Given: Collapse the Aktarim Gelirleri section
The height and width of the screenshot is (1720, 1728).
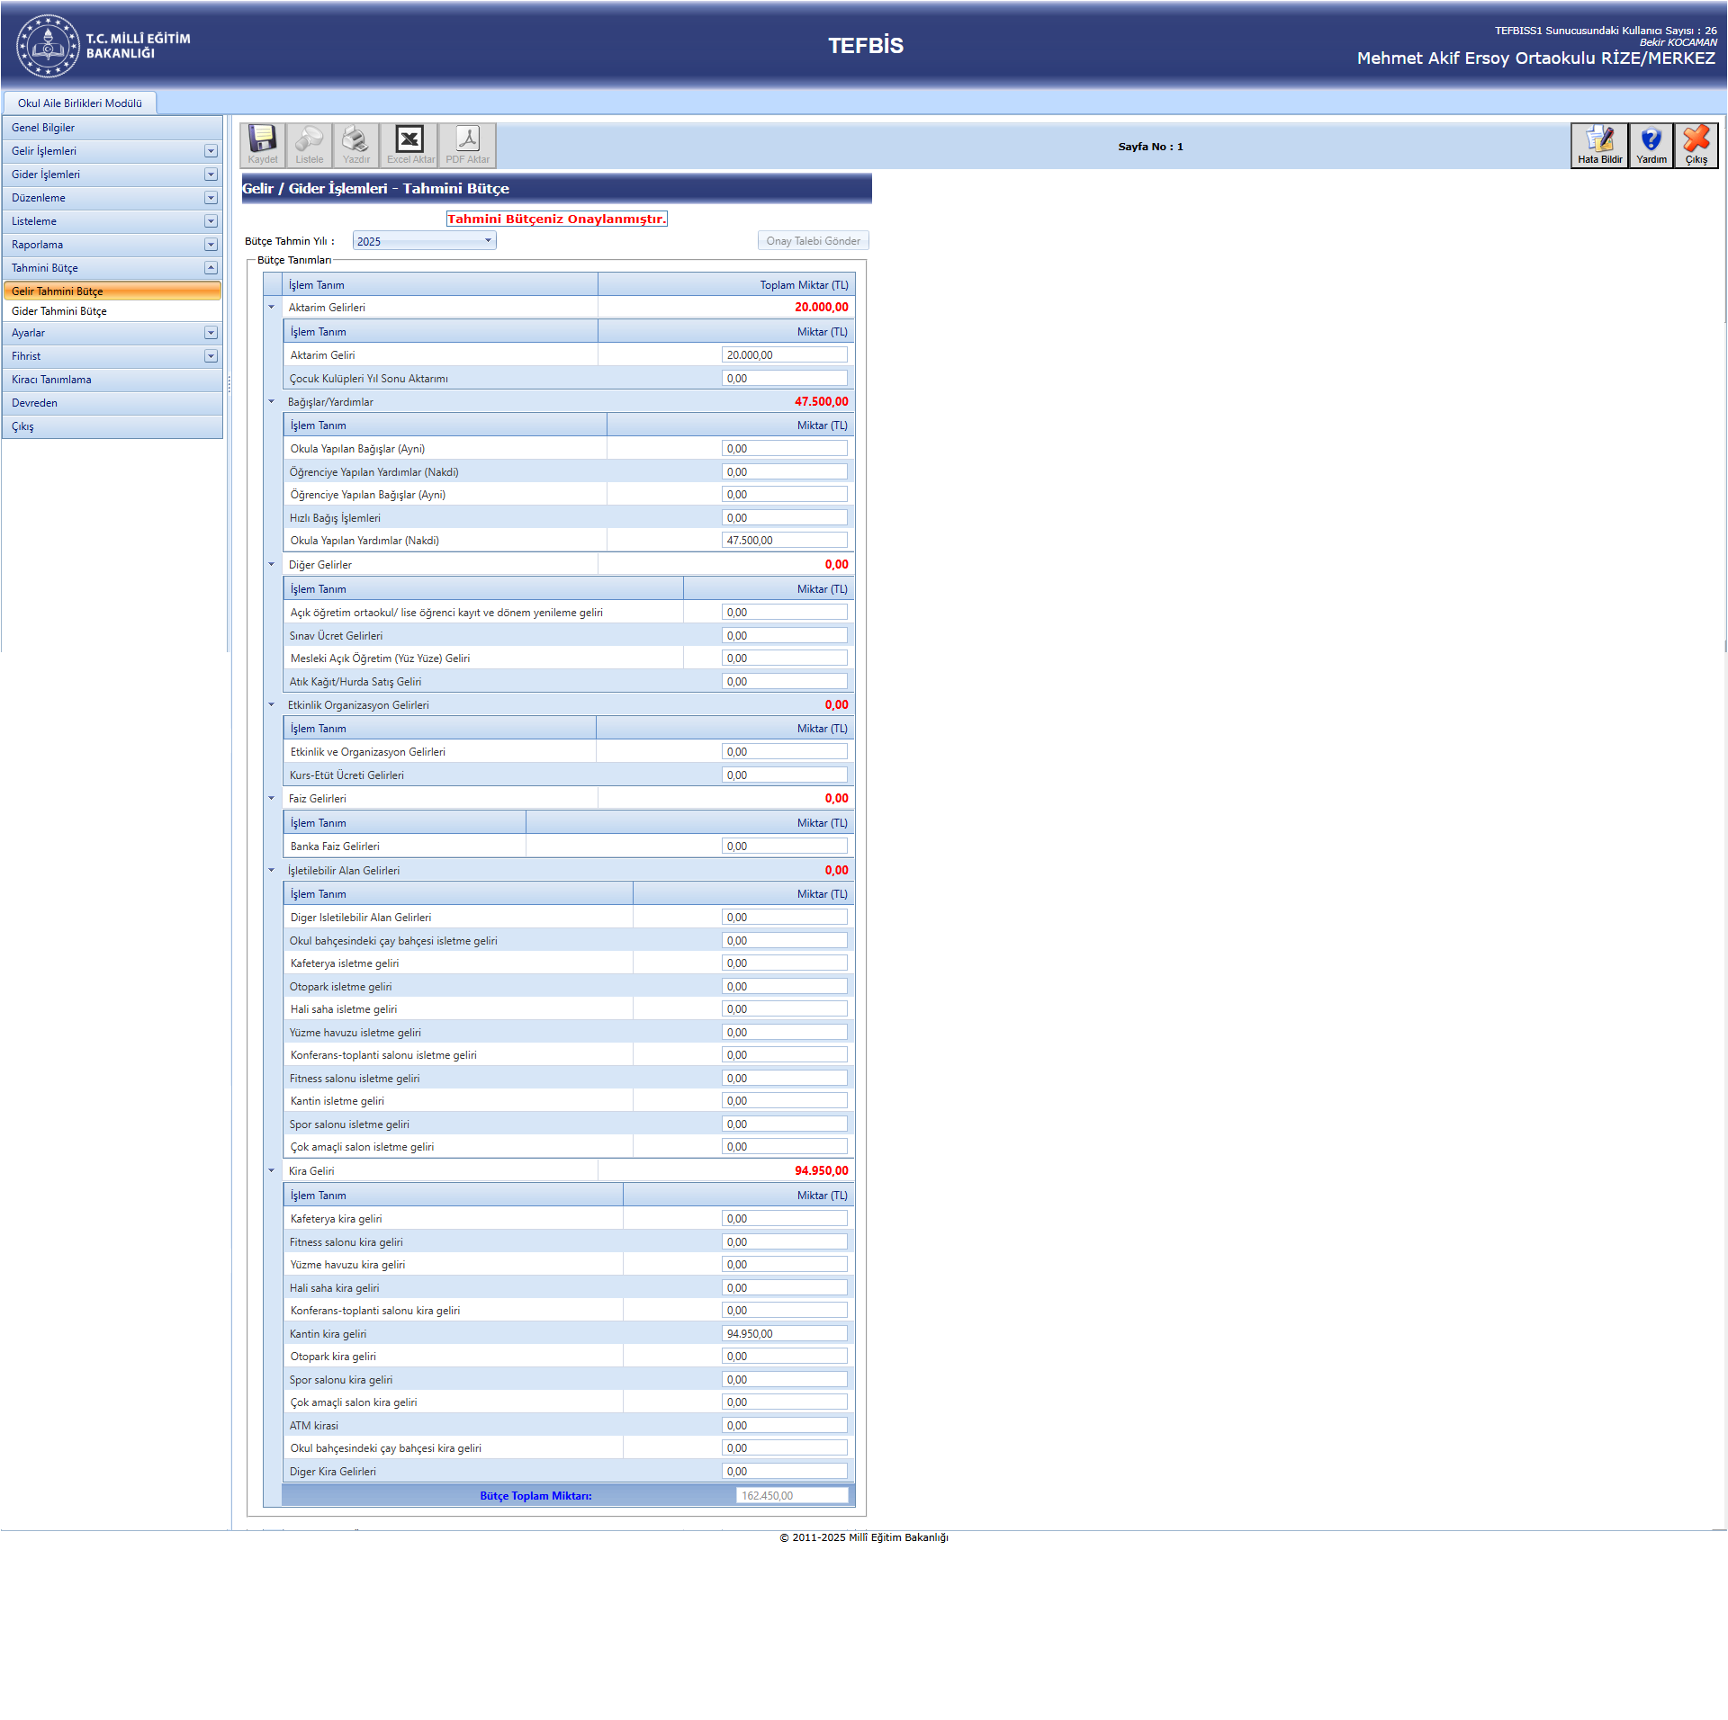Looking at the screenshot, I should tap(271, 308).
